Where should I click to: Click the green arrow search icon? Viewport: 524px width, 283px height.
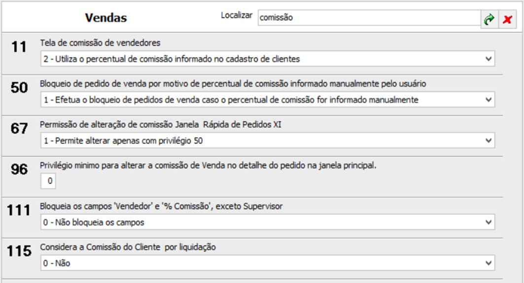pos(489,19)
